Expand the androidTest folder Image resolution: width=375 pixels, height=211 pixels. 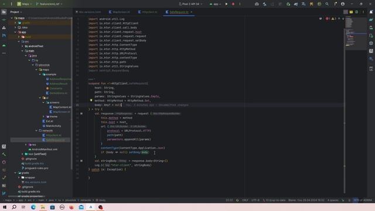[22, 46]
